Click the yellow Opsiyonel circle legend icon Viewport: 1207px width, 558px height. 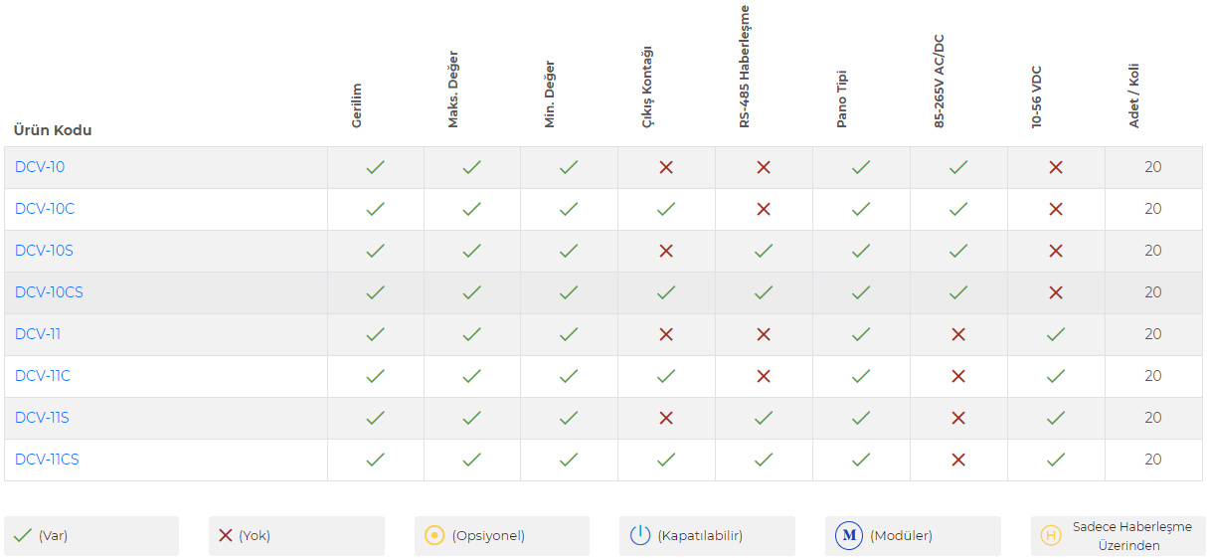[x=434, y=535]
